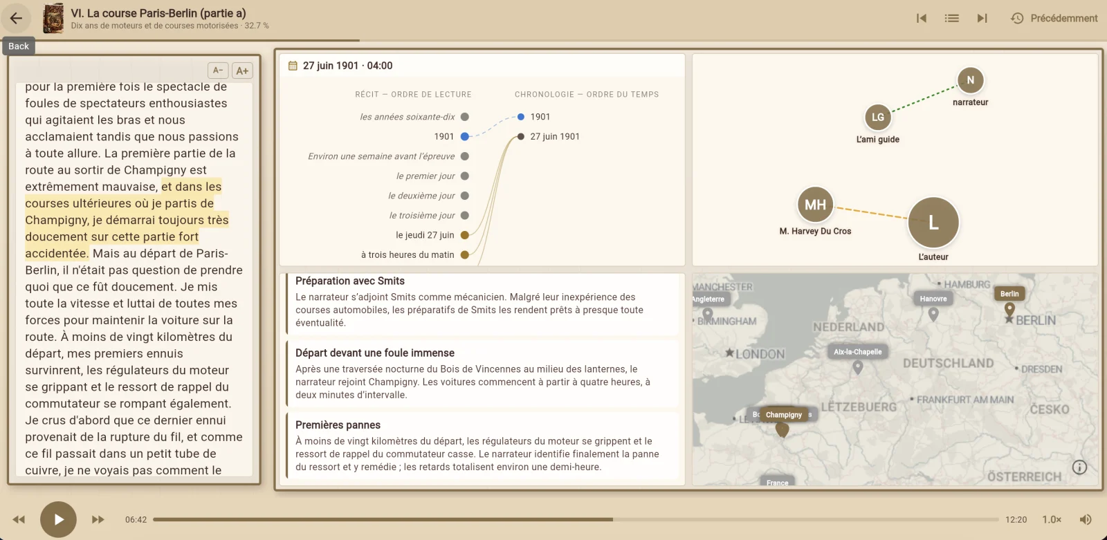
Task: Click the chronological 1901 blue dot
Action: (x=521, y=117)
